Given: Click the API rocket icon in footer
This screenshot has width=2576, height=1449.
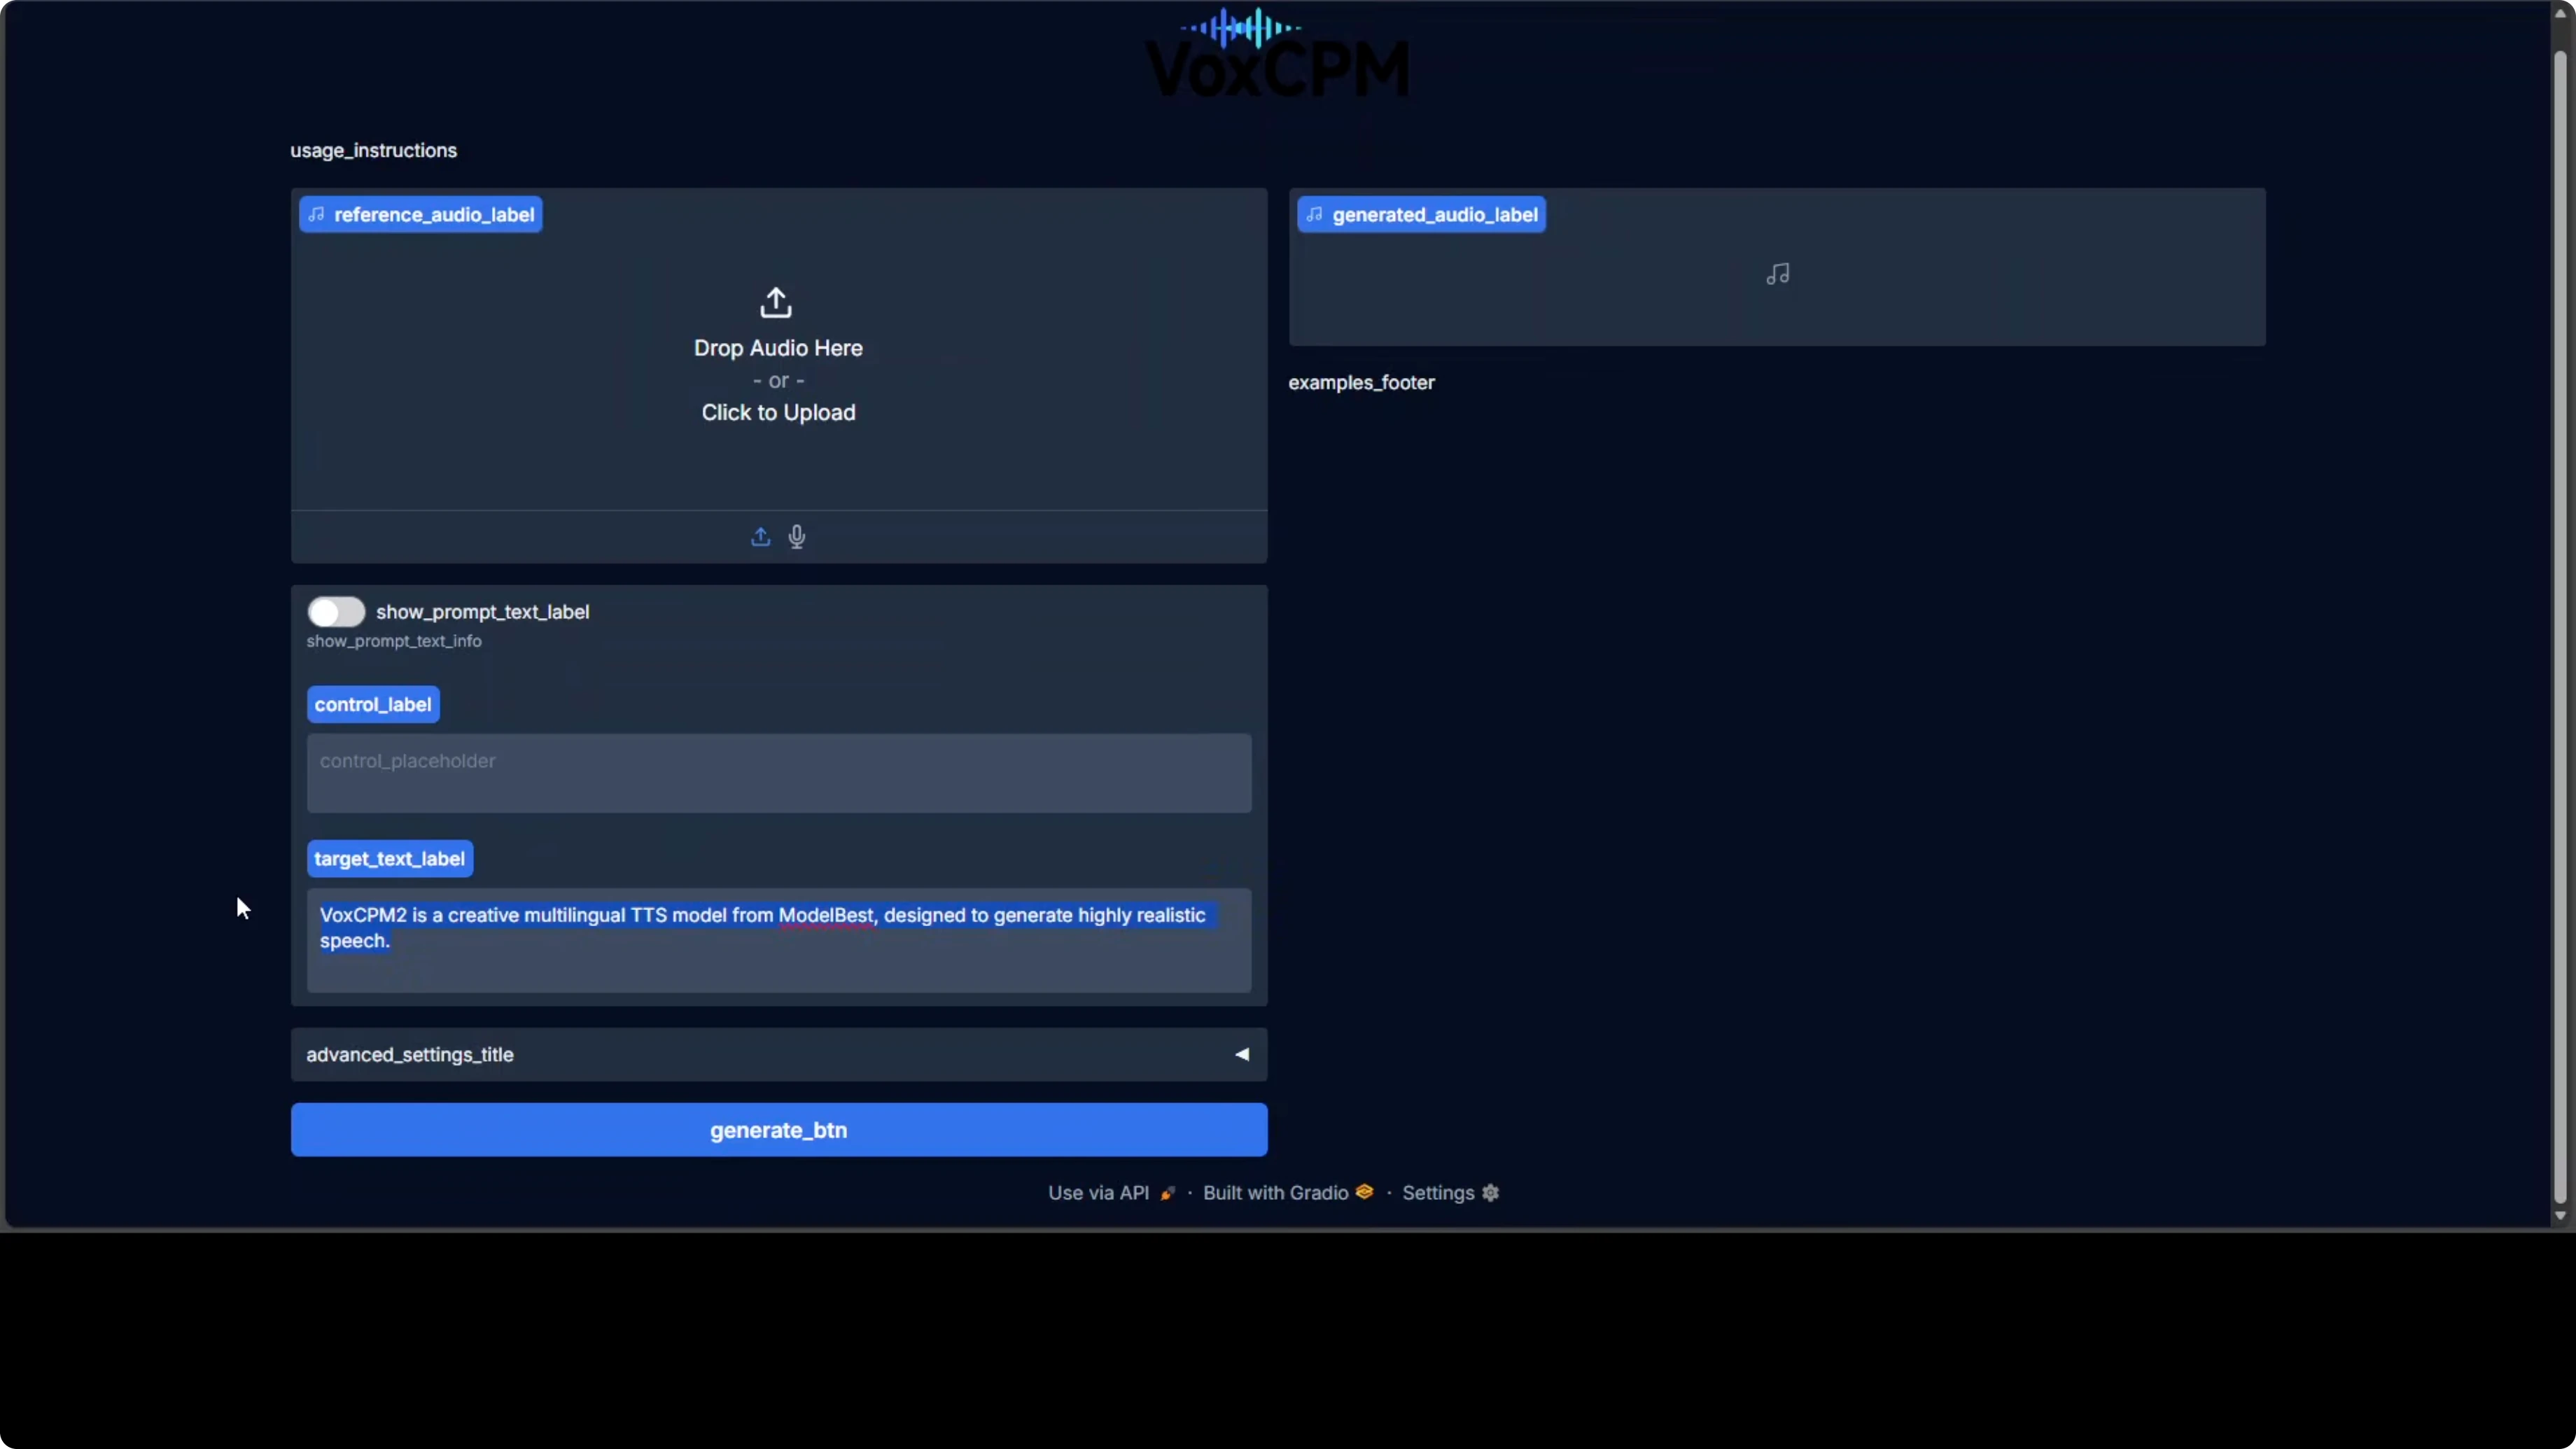Looking at the screenshot, I should [x=1167, y=1193].
